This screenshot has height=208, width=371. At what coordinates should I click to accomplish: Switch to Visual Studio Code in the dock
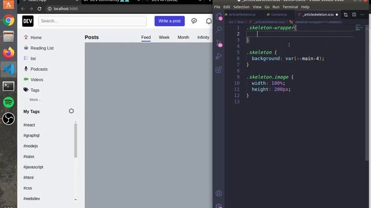coord(9,69)
